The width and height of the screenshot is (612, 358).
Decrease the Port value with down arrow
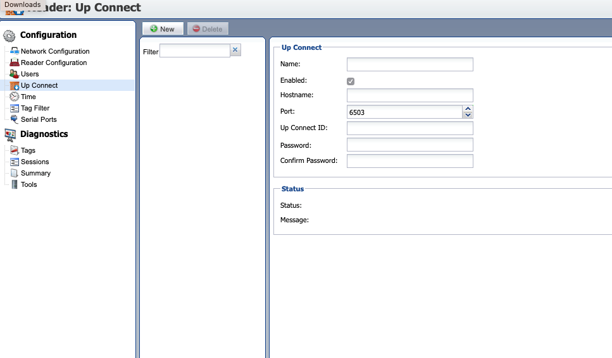pyautogui.click(x=468, y=115)
